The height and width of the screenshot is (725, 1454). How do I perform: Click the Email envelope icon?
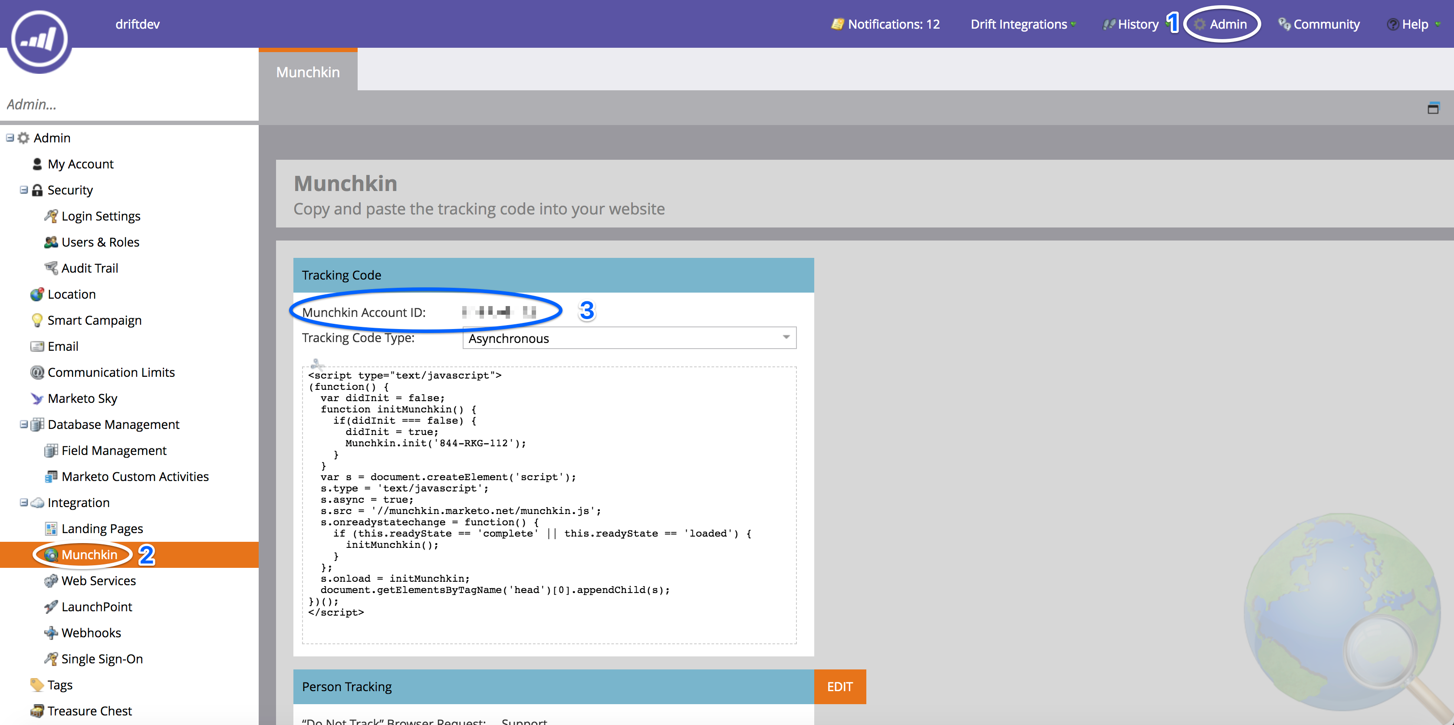[37, 346]
